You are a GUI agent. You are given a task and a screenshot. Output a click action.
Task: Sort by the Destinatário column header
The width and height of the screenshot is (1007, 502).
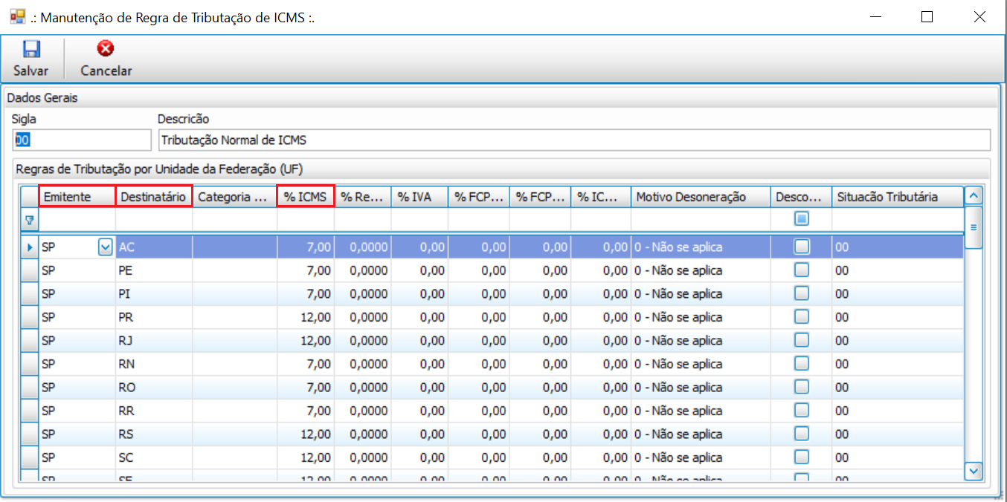click(x=154, y=197)
